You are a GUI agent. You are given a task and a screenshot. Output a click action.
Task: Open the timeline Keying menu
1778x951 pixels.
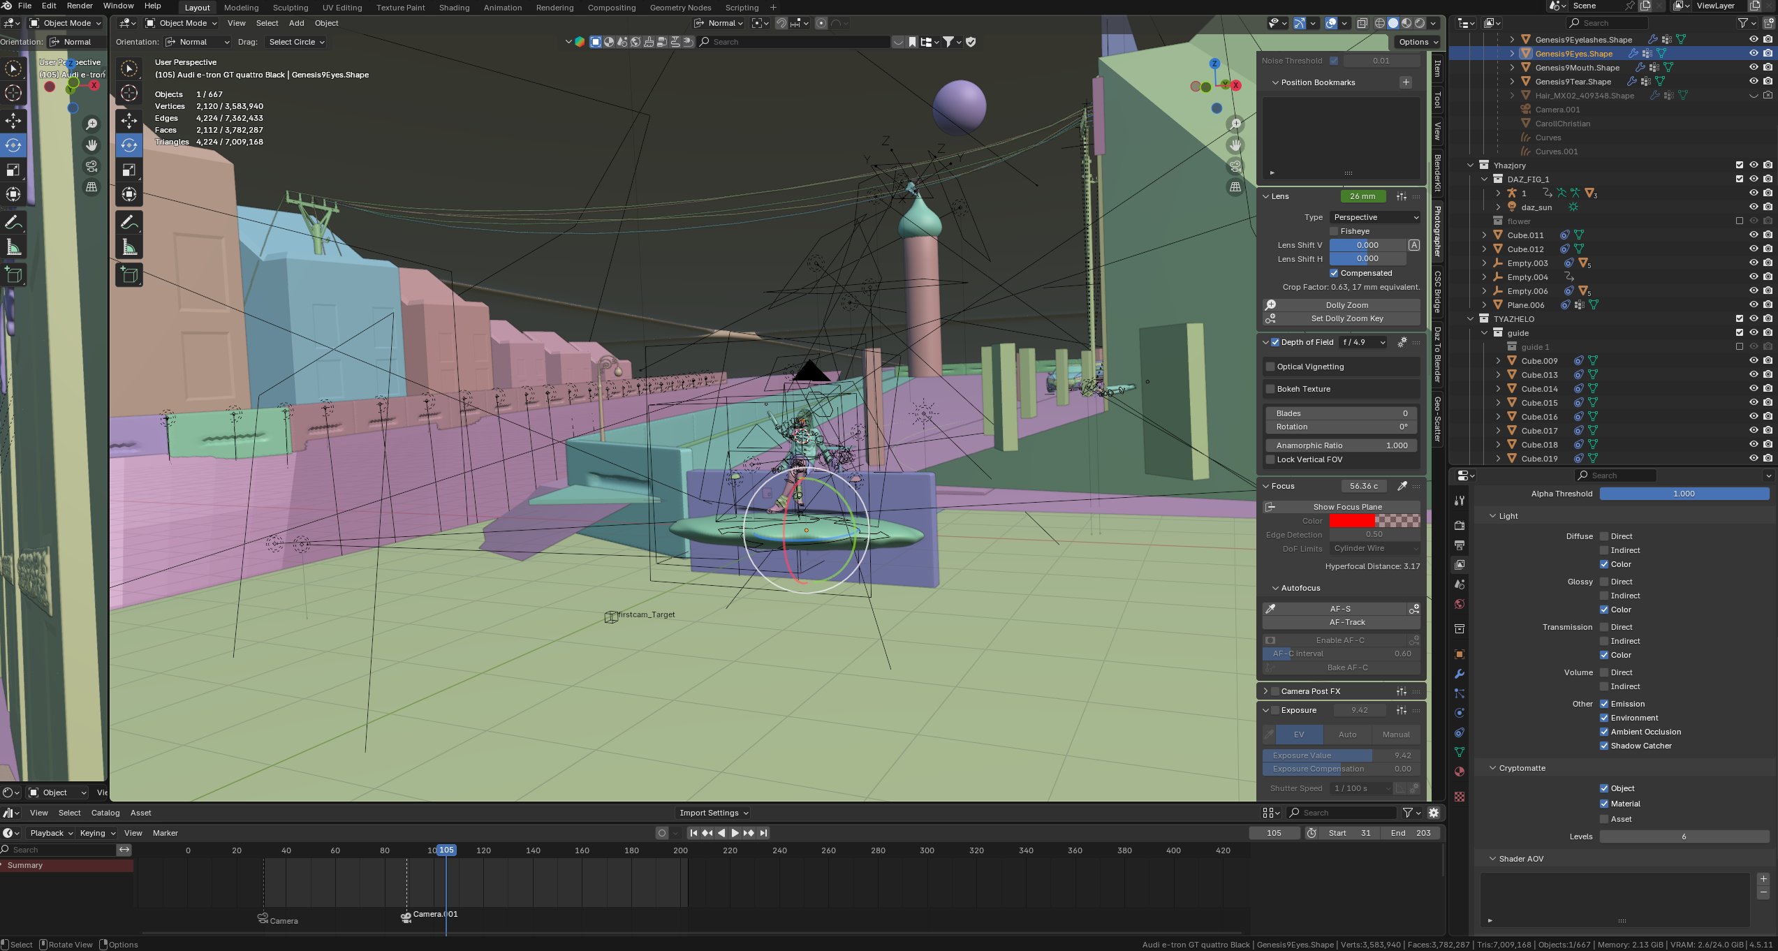[x=96, y=833]
